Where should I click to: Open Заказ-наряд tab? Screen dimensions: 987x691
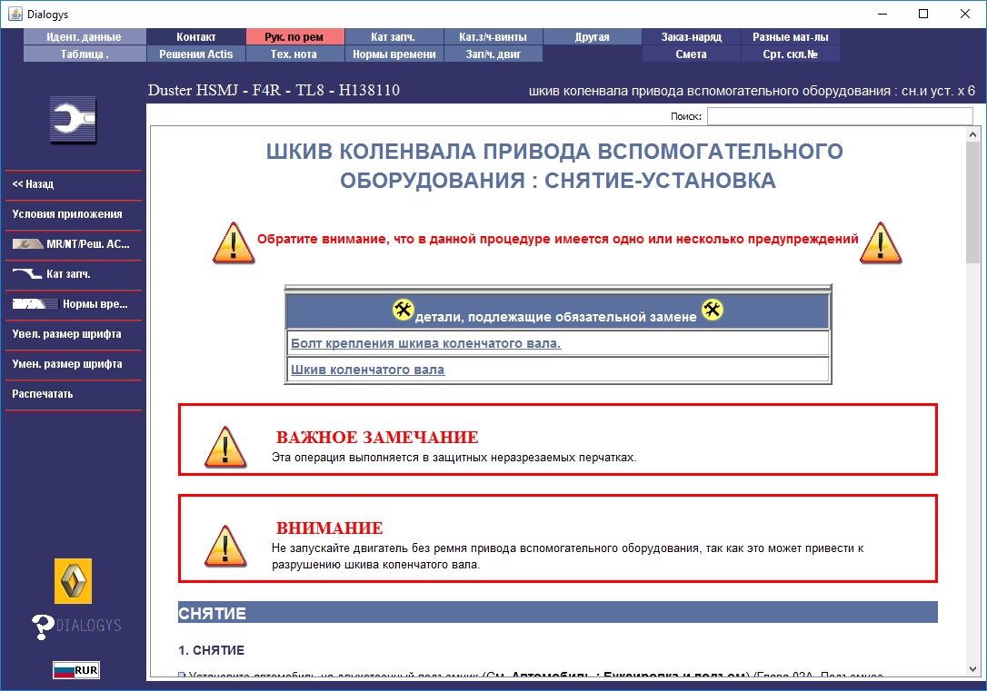[x=691, y=36]
